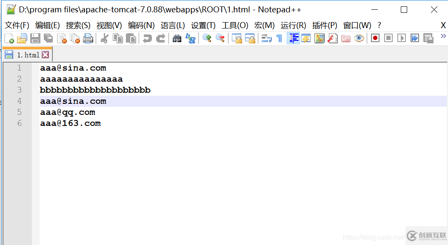Toggle the Function List panel icon

tap(332, 38)
